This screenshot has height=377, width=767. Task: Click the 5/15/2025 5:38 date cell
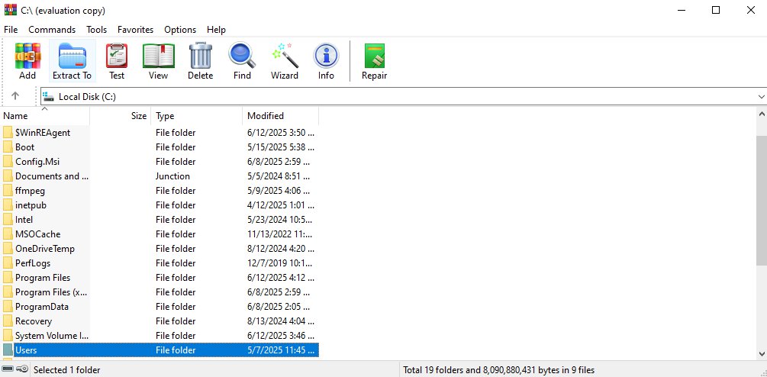281,147
